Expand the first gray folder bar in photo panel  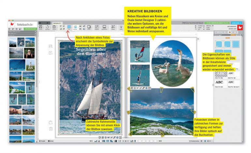click(x=22, y=31)
